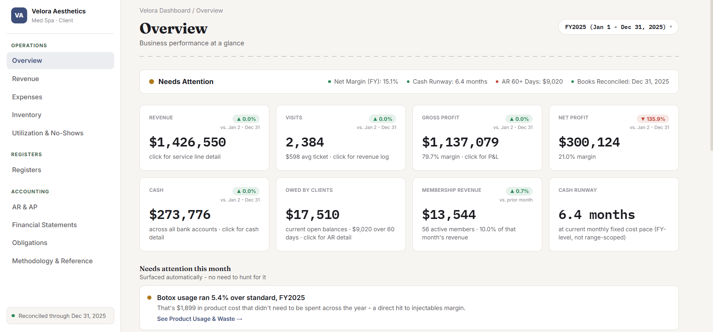This screenshot has height=332, width=713.
Task: Open the Cash card for cash detail
Action: pyautogui.click(x=204, y=215)
